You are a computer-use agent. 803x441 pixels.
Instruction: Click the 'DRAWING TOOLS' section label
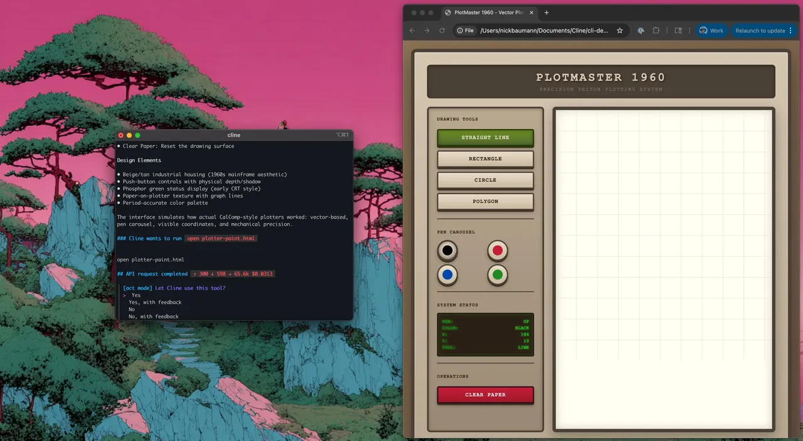(x=457, y=119)
